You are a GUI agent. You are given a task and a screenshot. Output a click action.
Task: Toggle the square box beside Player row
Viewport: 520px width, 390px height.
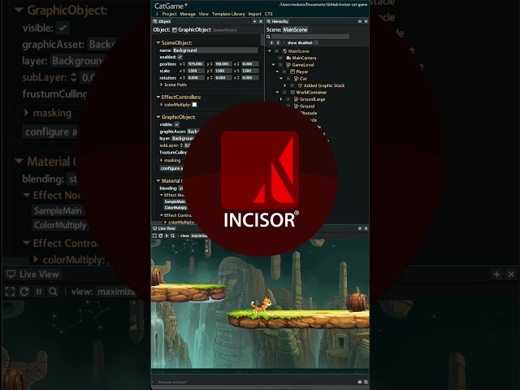click(284, 71)
